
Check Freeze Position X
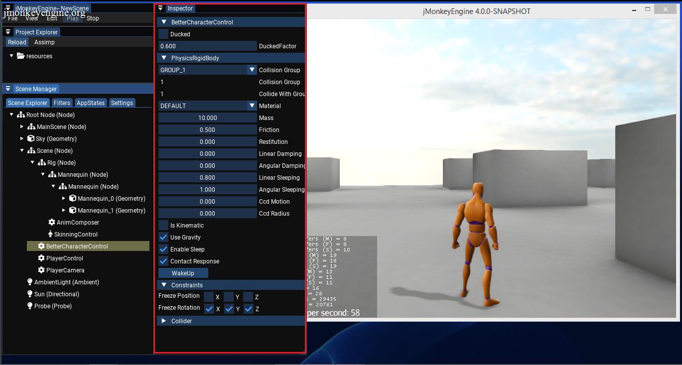(x=209, y=297)
